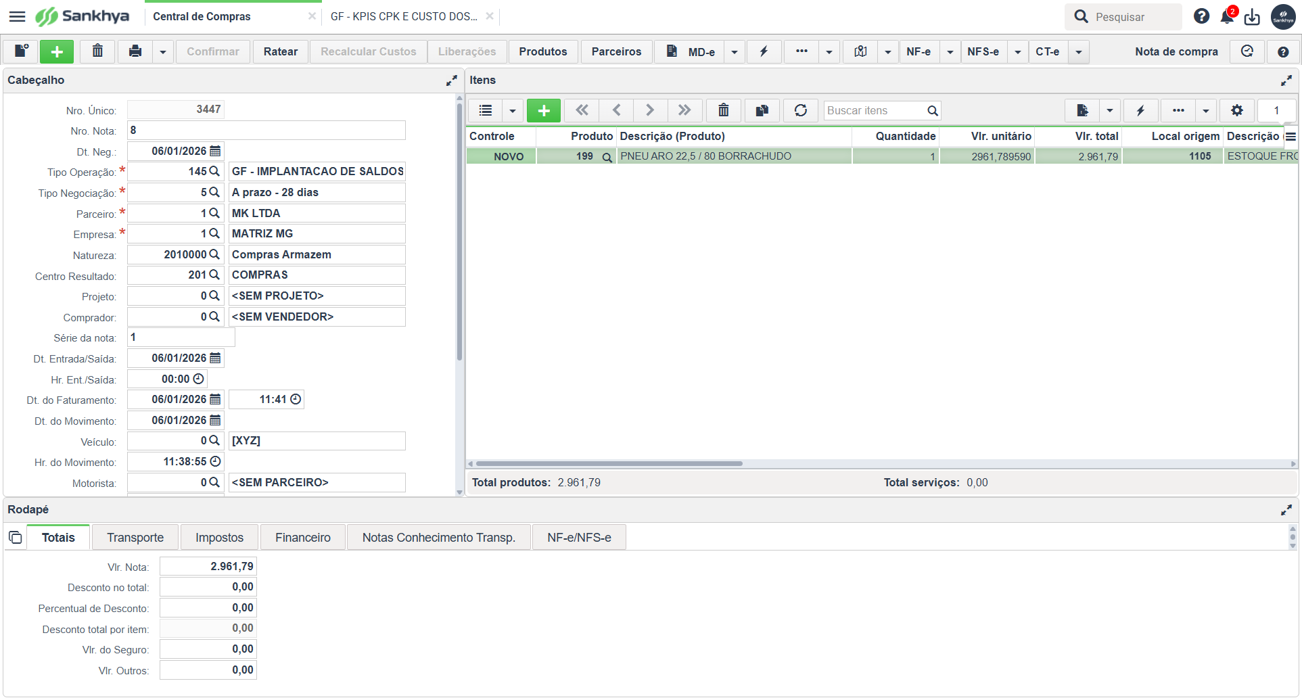This screenshot has height=700, width=1302.
Task: Switch to the Impostos tab
Action: coord(219,538)
